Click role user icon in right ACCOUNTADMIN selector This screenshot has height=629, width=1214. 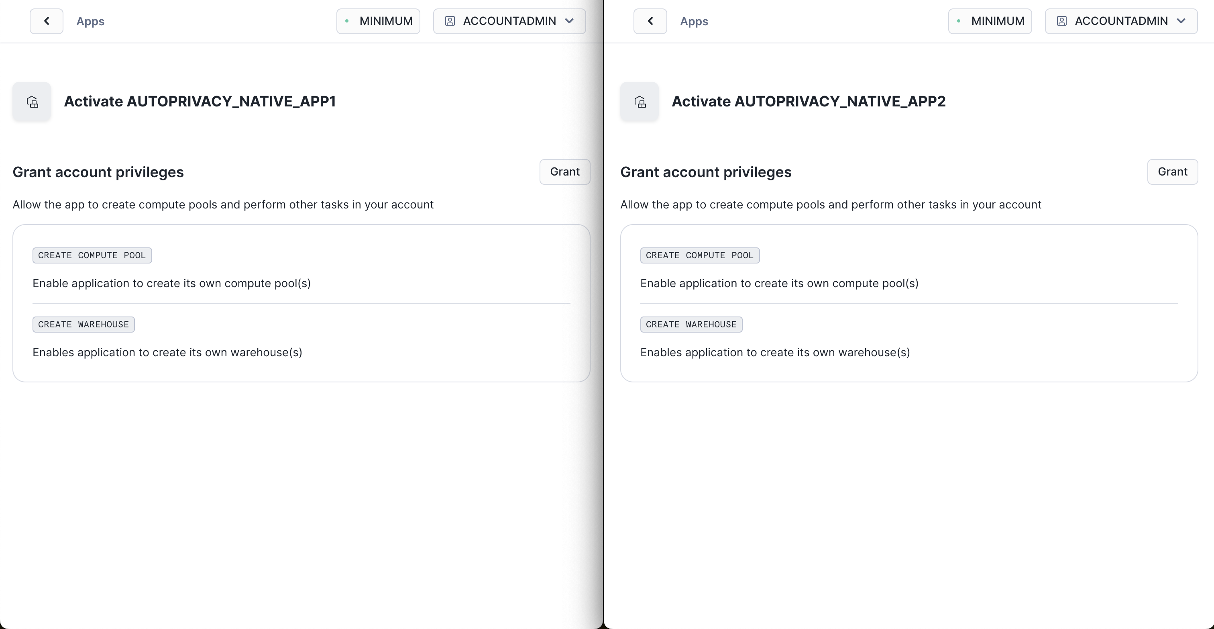tap(1061, 21)
